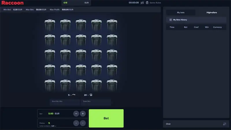This screenshot has width=231, height=130.
Task: Open trash can row 4 column 5
Action: coord(112,70)
